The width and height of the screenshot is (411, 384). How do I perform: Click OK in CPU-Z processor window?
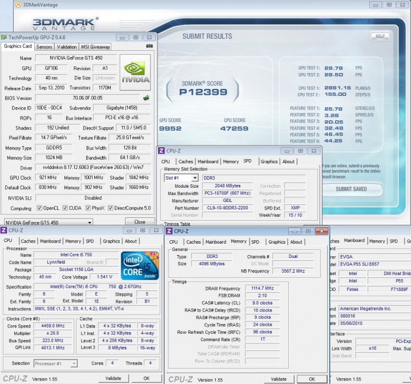tap(147, 378)
